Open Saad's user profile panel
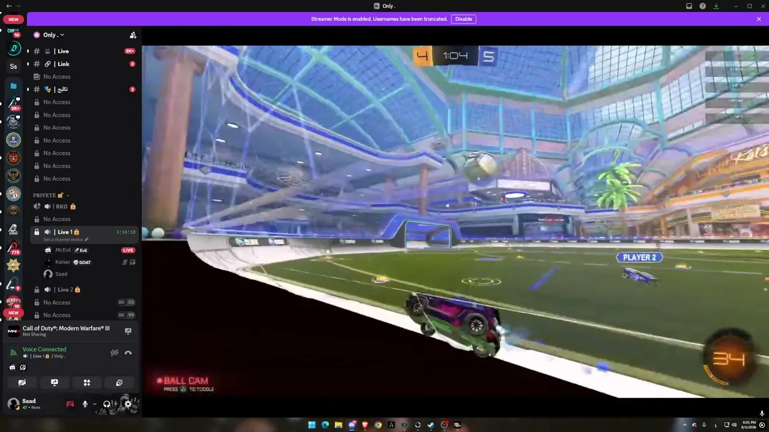 (30, 404)
